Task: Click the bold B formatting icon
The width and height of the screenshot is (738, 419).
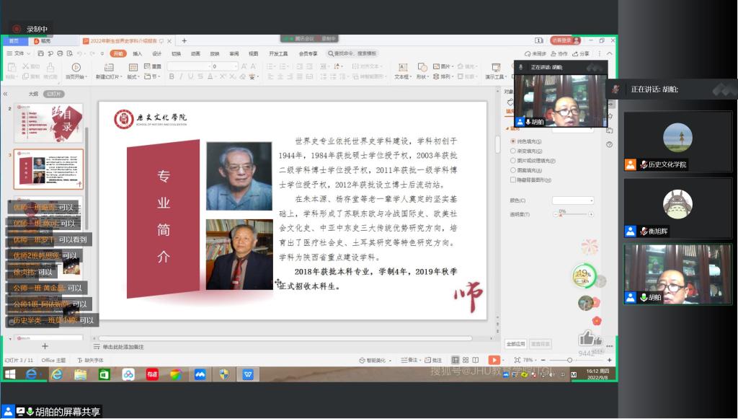Action: tap(172, 76)
